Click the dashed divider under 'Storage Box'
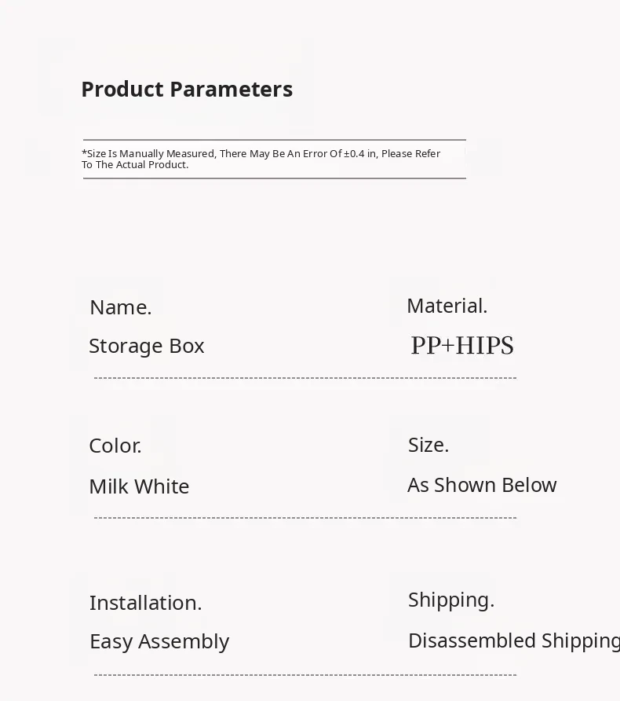This screenshot has width=620, height=701. pyautogui.click(x=305, y=378)
